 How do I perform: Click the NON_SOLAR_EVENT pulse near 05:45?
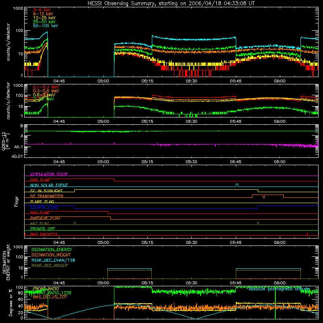pyautogui.click(x=237, y=185)
